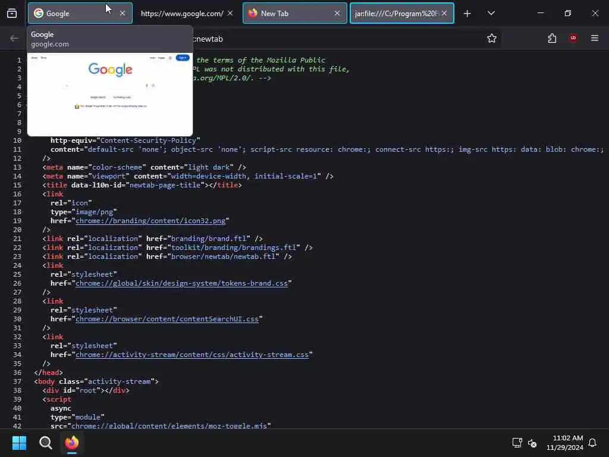Open the muted volume tray icon
Image resolution: width=609 pixels, height=457 pixels.
click(532, 443)
